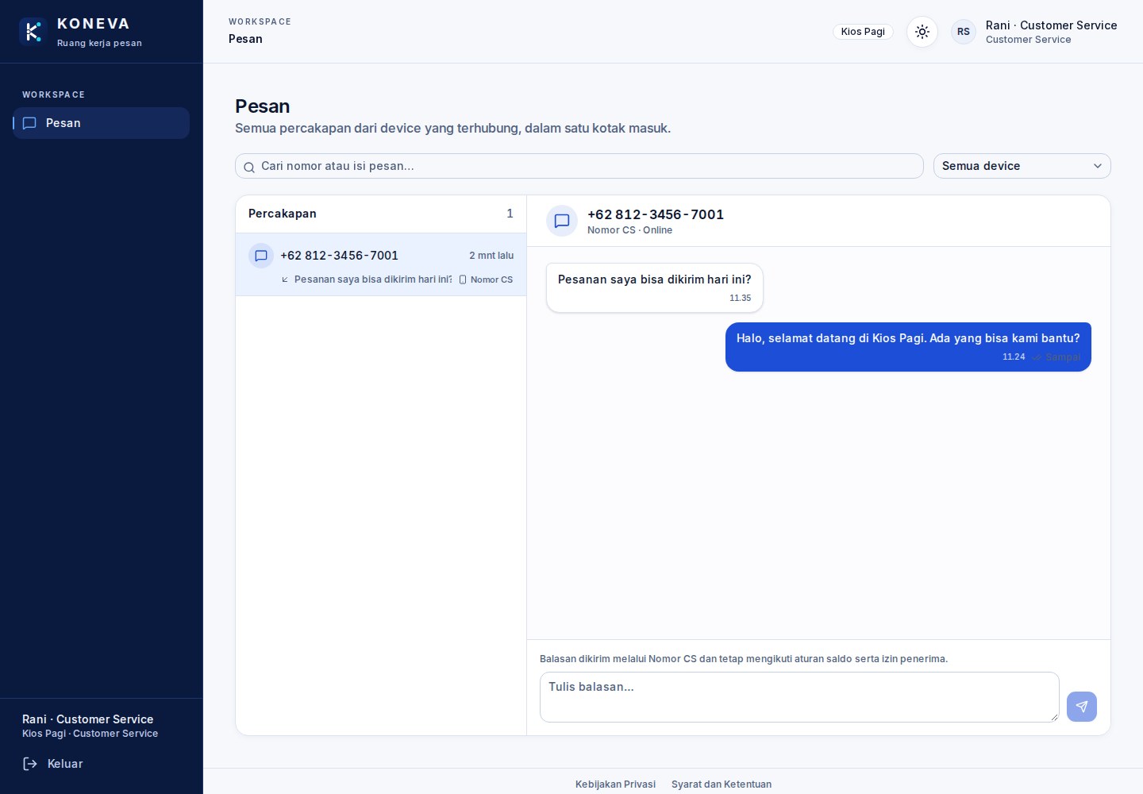Click the phone number in chat header
Viewport: 1143px width, 794px height.
(x=656, y=214)
